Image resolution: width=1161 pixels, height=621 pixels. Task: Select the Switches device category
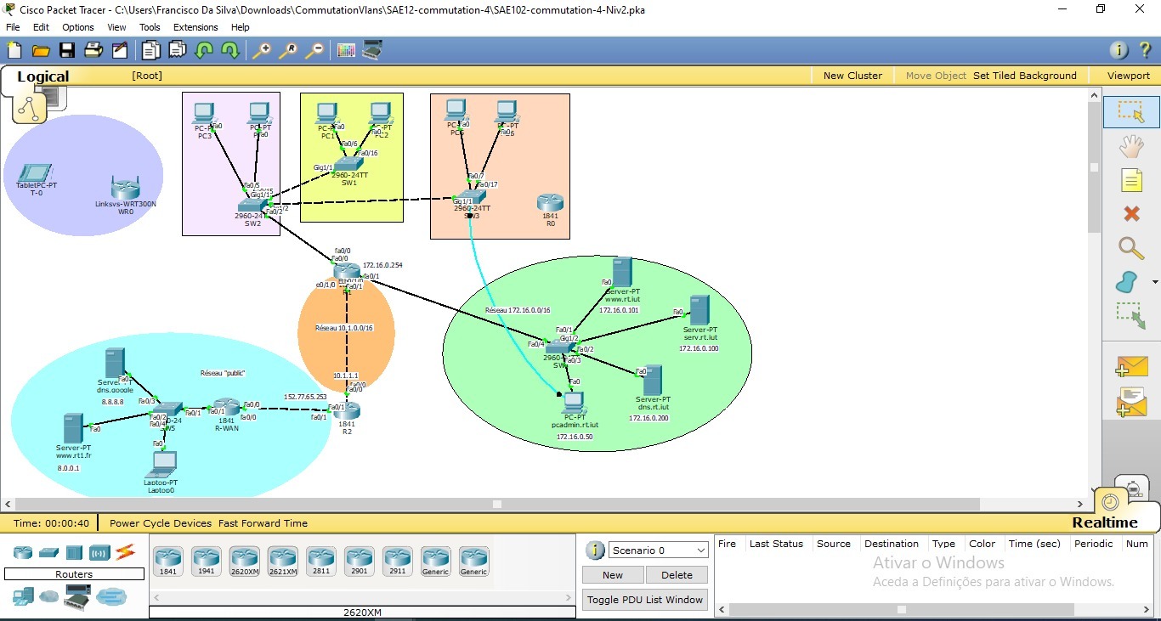(x=48, y=552)
